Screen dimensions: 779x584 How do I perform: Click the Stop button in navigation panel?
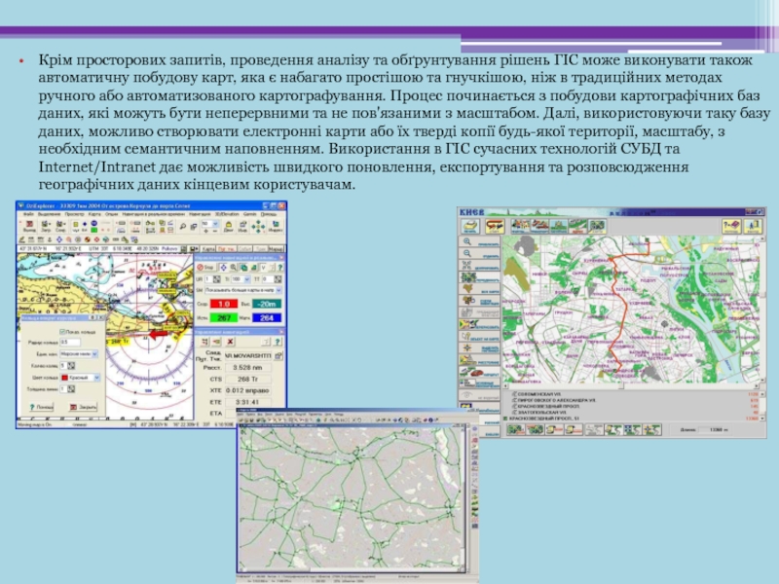click(204, 266)
